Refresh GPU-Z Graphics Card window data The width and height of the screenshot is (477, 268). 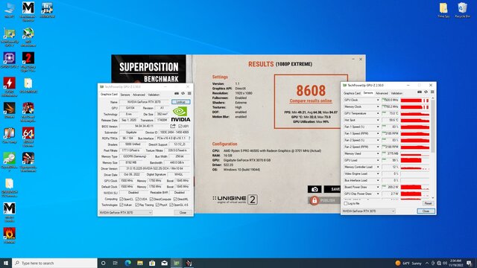(183, 94)
